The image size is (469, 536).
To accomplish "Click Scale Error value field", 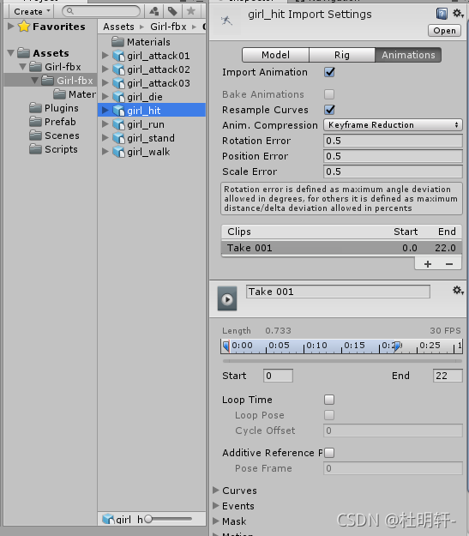I will tap(393, 172).
